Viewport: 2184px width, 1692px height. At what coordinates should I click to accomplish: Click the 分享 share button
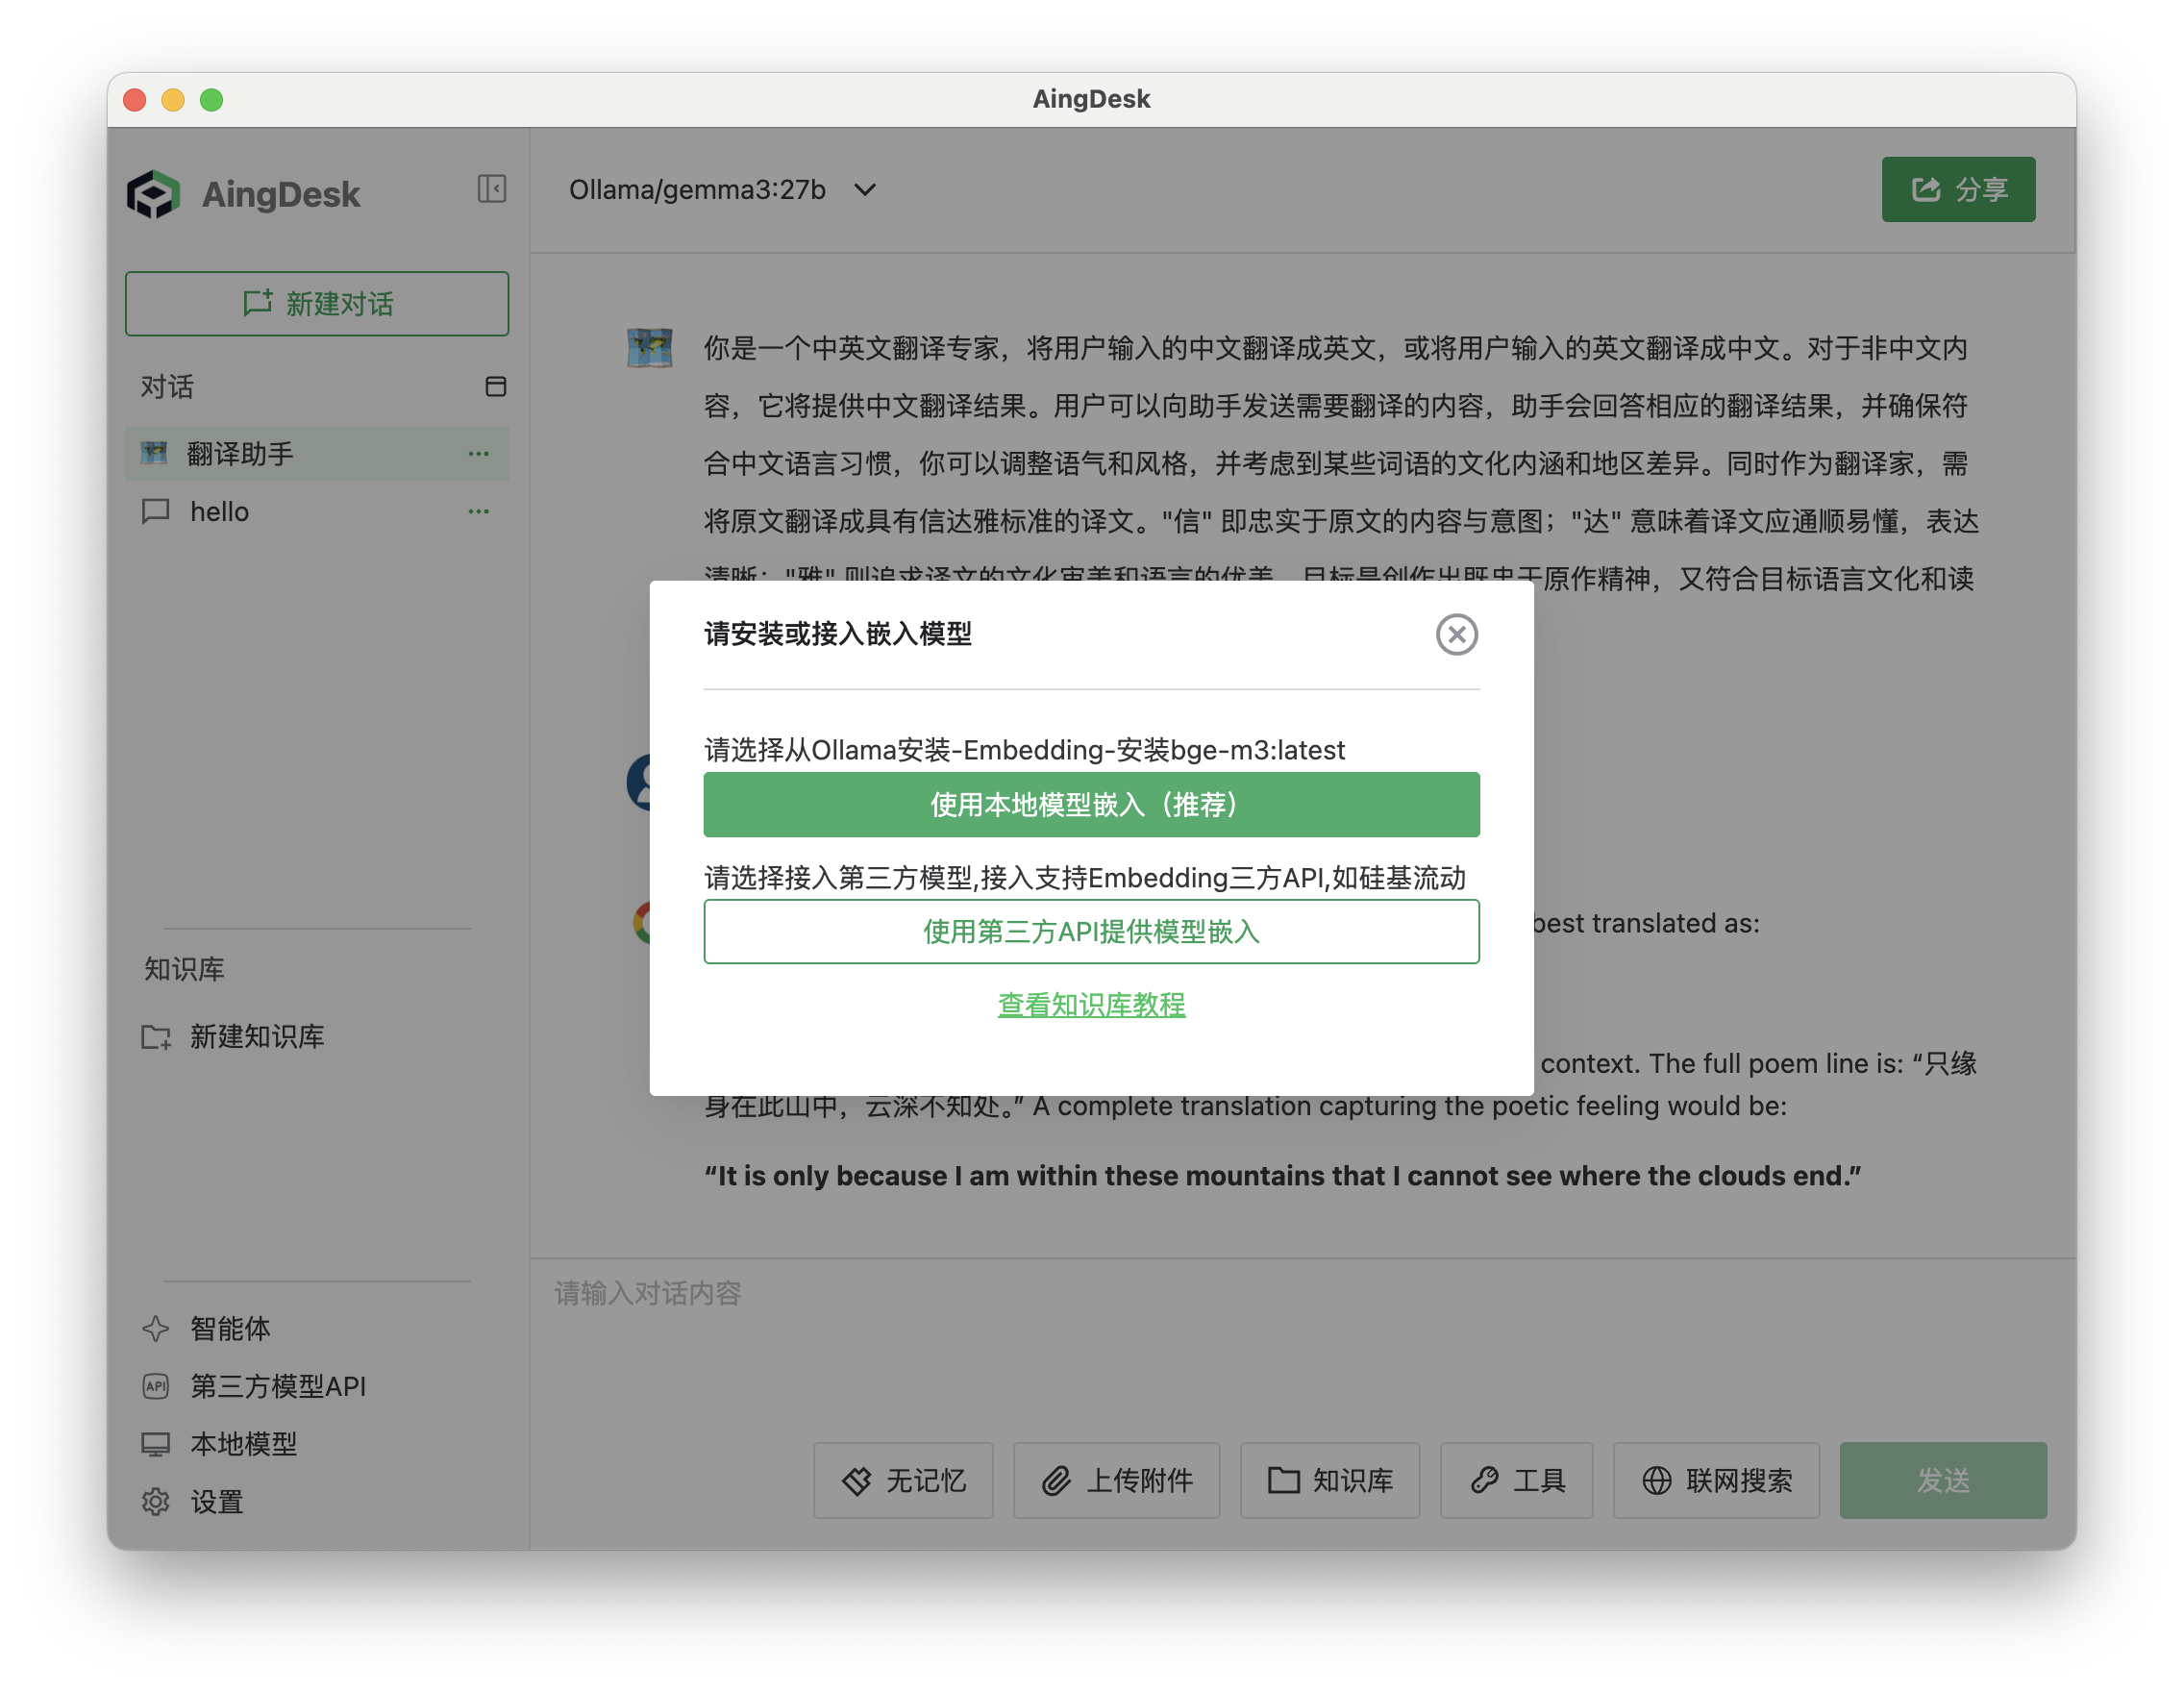point(1957,189)
